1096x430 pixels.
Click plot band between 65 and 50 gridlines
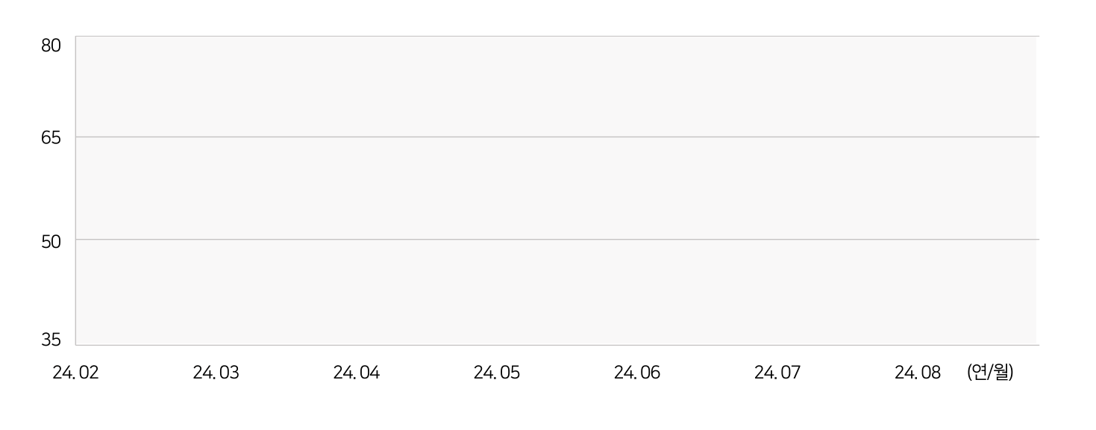pyautogui.click(x=557, y=188)
